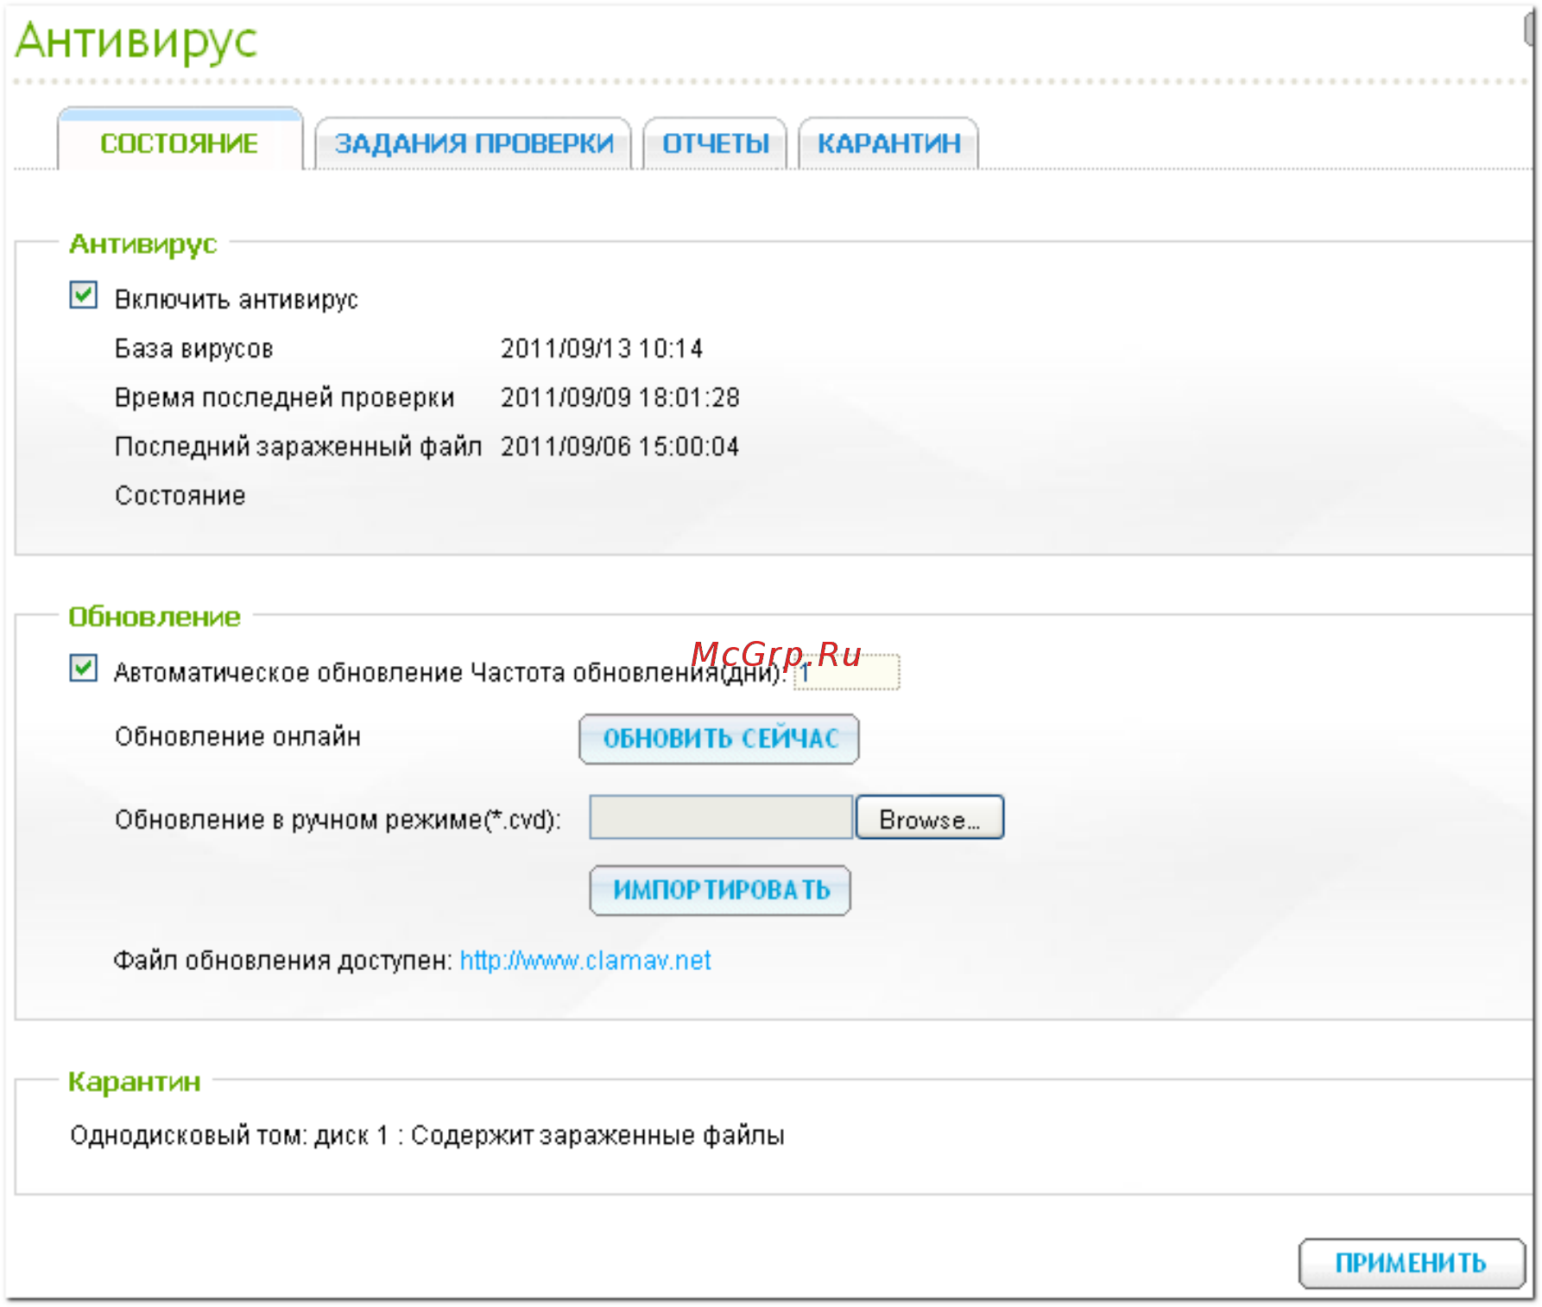Toggle the Автоматическое обновление checkbox

pyautogui.click(x=84, y=669)
